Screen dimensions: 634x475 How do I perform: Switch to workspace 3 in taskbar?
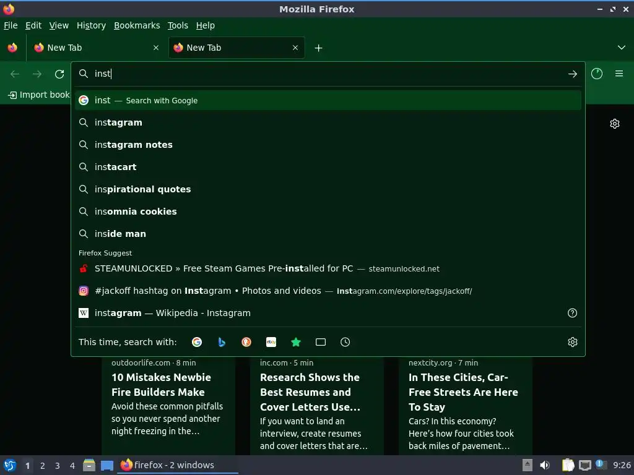(x=58, y=466)
